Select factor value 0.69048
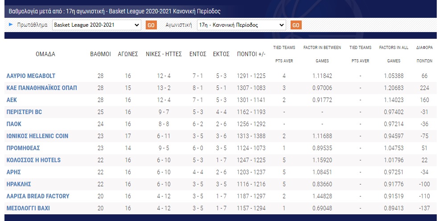Screen dimensions: 439x221 point(322,208)
